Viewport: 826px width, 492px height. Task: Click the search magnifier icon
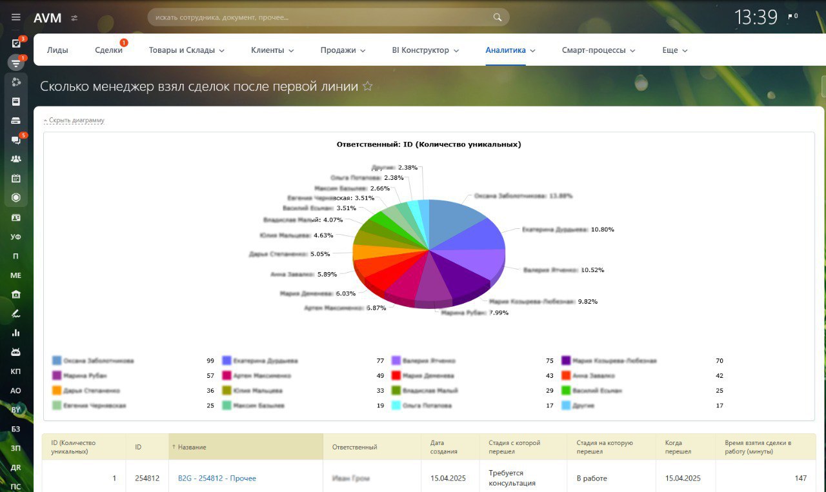click(x=498, y=17)
